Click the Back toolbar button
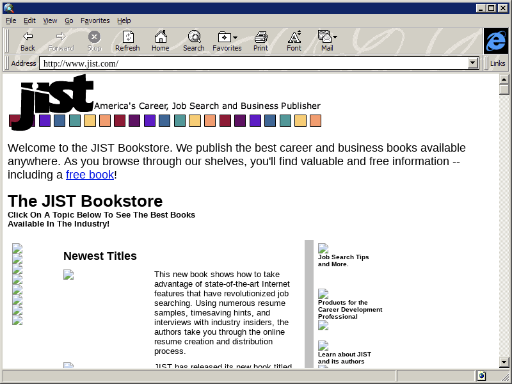The width and height of the screenshot is (512, 384). pyautogui.click(x=28, y=41)
